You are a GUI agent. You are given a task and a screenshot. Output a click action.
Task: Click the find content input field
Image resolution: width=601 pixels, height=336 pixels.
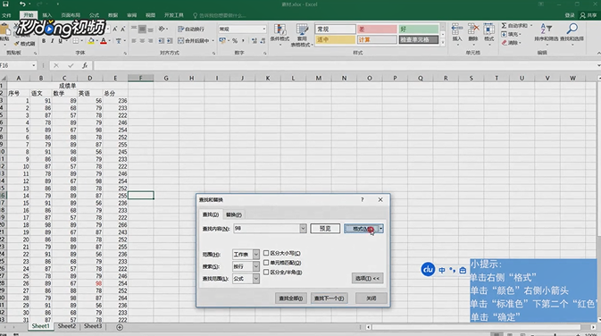tap(266, 228)
